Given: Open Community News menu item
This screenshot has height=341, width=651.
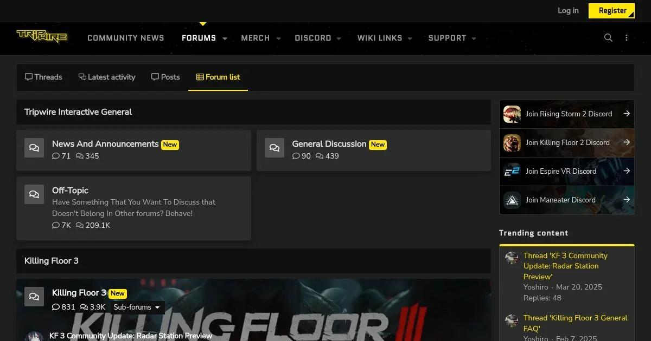Looking at the screenshot, I should [126, 38].
